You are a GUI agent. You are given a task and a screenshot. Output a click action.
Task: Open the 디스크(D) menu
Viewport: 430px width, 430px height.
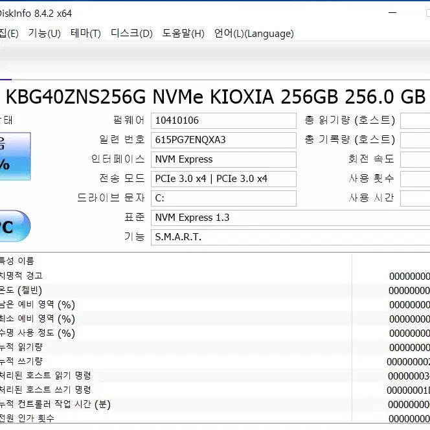131,34
